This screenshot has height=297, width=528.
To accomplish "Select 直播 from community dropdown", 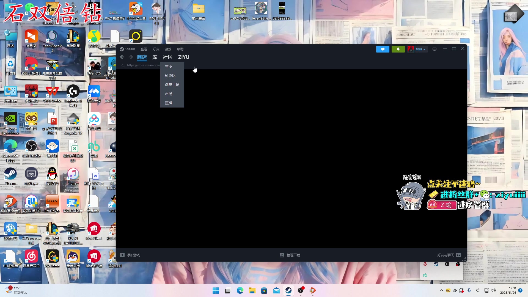I will (x=172, y=103).
